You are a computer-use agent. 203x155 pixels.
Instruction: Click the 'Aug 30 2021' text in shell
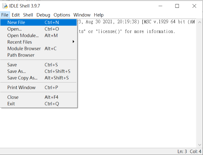pyautogui.click(x=99, y=22)
